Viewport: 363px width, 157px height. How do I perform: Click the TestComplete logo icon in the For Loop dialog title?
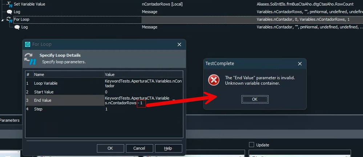point(28,44)
